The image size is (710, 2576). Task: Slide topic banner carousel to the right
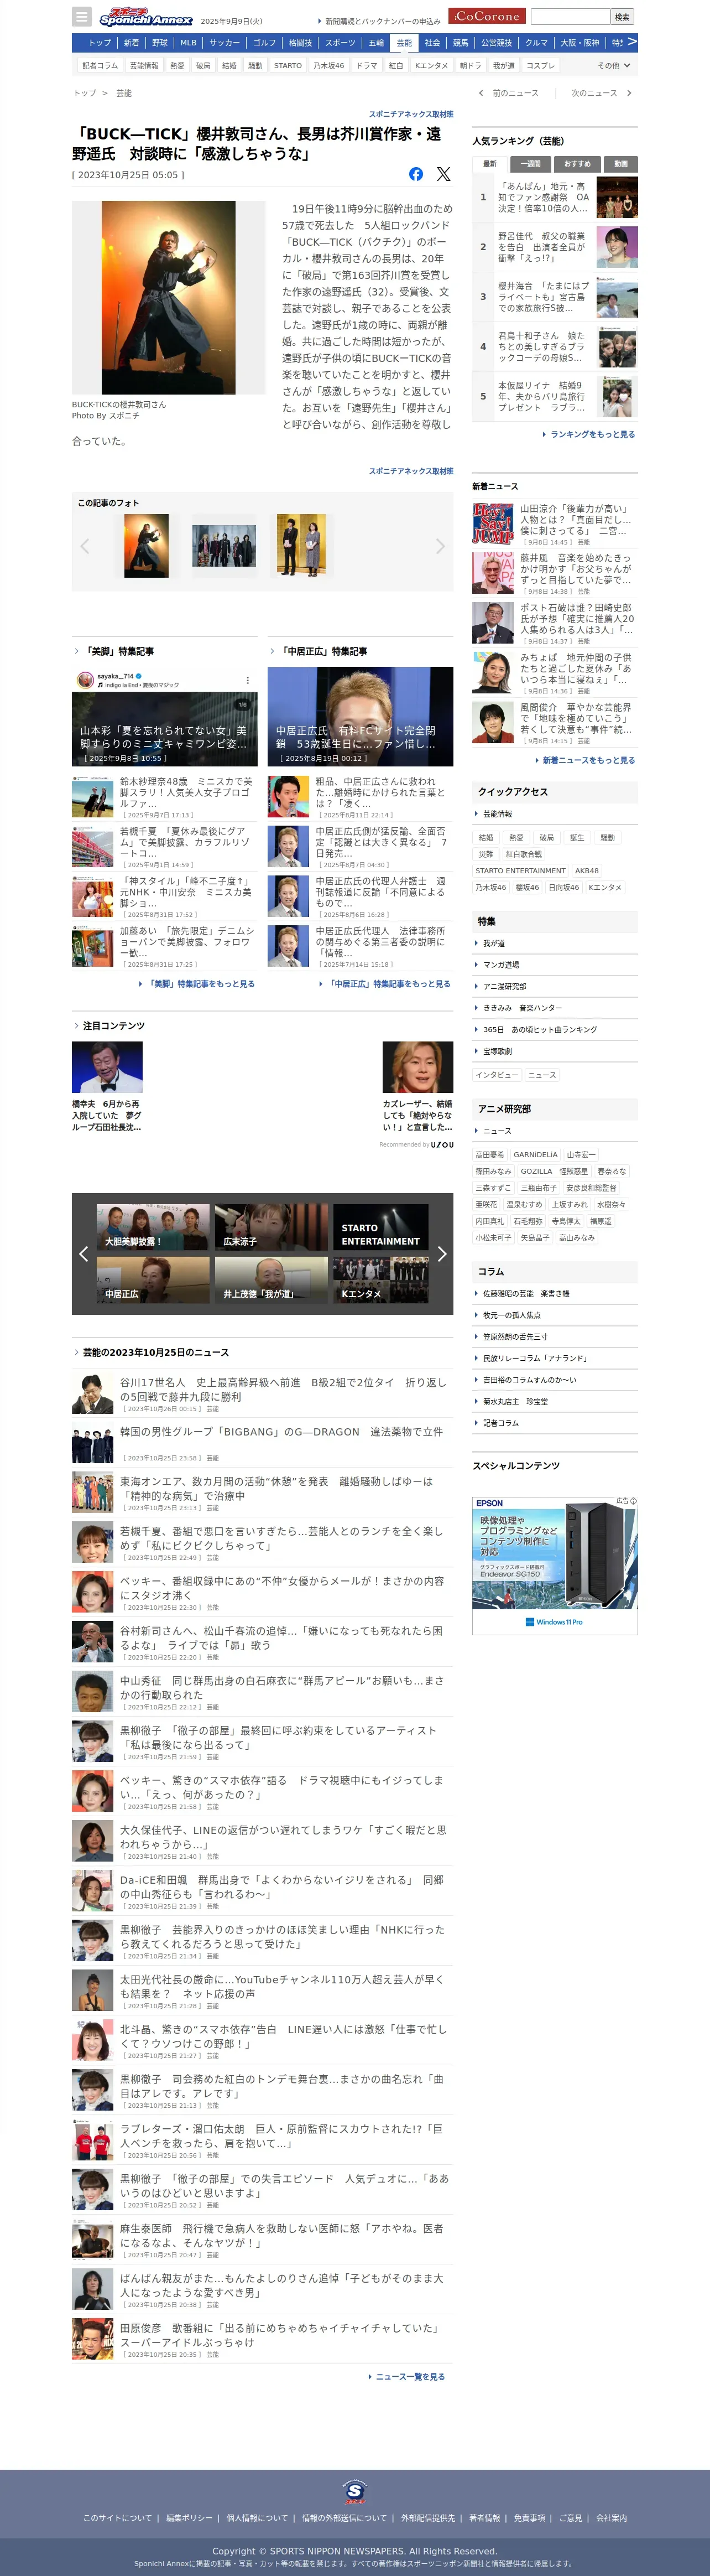(441, 1254)
